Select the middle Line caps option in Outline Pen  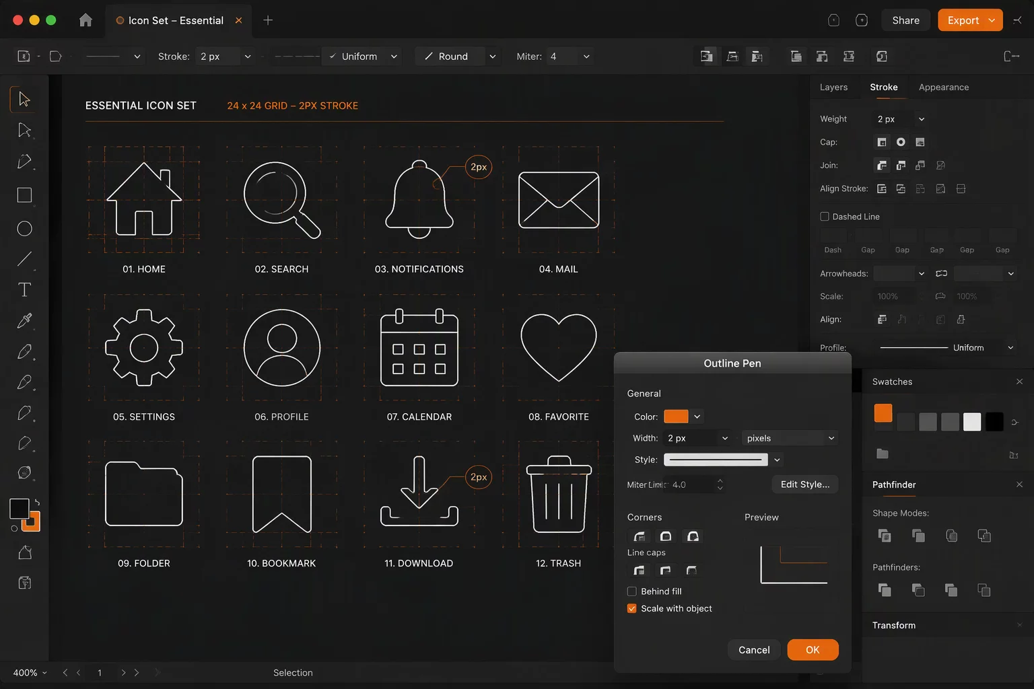[x=665, y=571]
